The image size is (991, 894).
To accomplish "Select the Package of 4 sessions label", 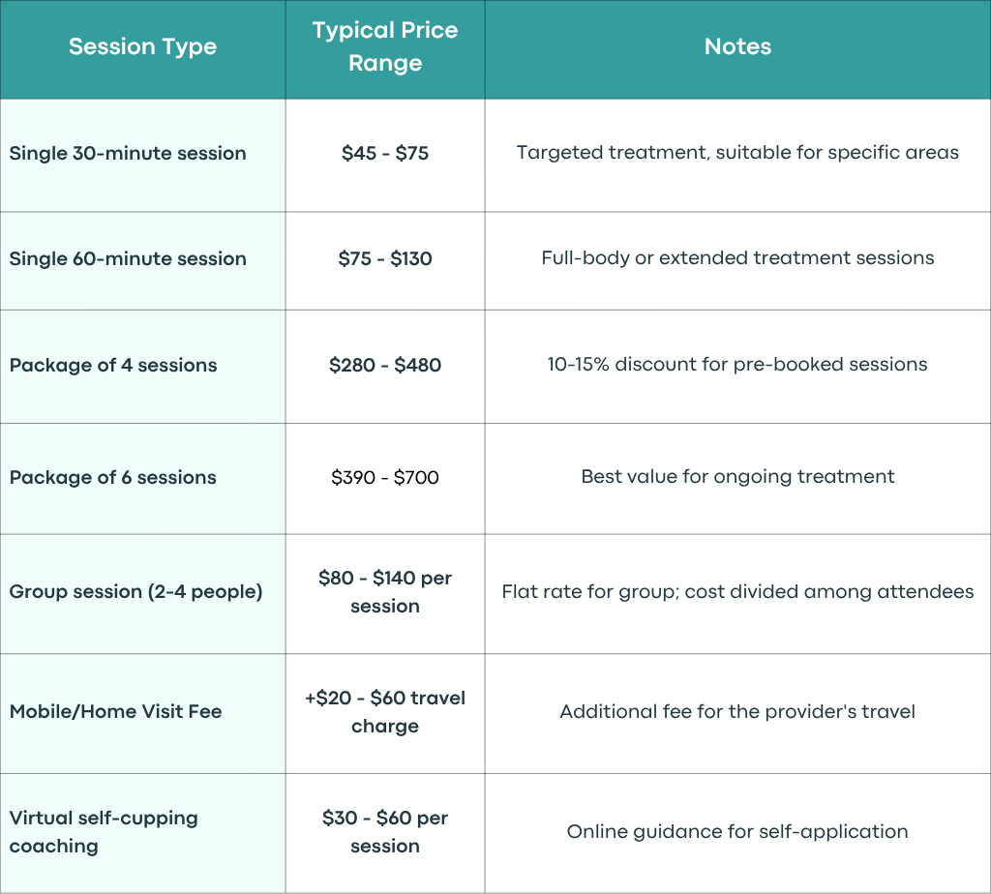I will tap(113, 366).
